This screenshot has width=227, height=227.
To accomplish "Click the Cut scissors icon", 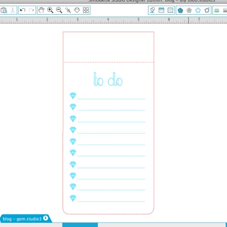I will [x=12, y=10].
